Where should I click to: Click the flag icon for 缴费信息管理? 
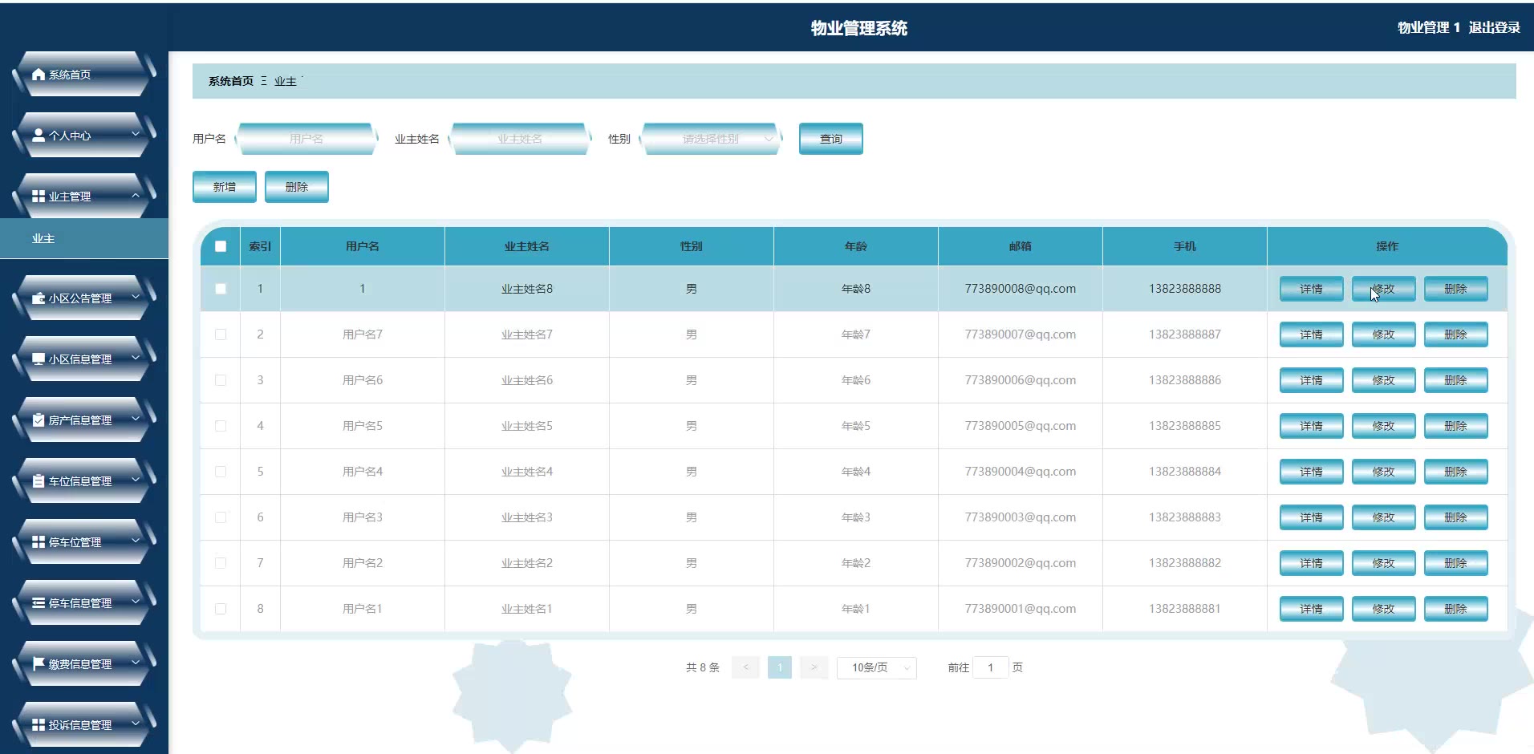point(38,664)
